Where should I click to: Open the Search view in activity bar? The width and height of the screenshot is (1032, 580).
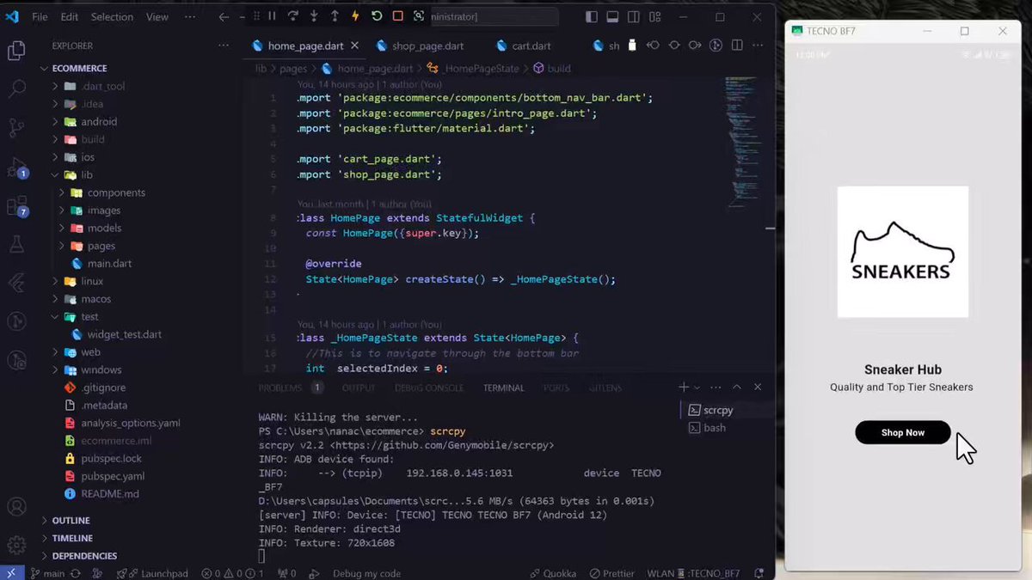pyautogui.click(x=16, y=89)
